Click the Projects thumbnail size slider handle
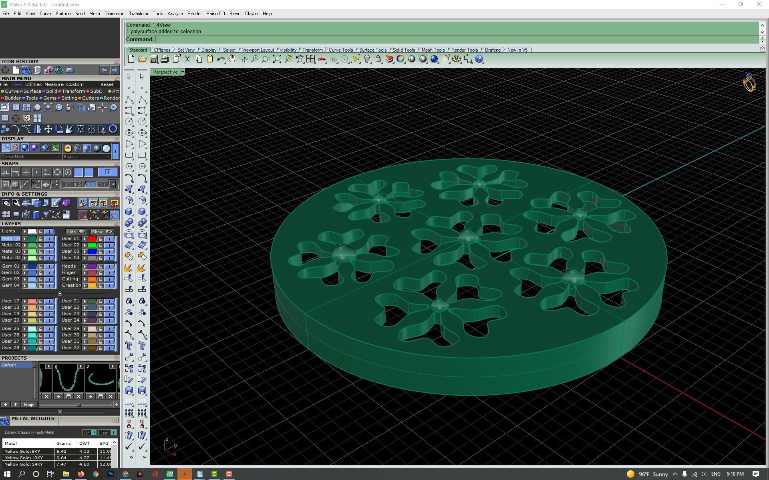This screenshot has height=480, width=769. (x=79, y=405)
